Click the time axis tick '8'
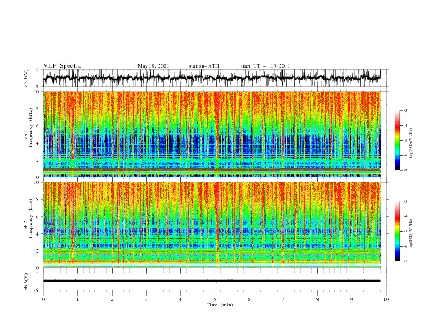Image resolution: width=435 pixels, height=336 pixels. tap(317, 299)
